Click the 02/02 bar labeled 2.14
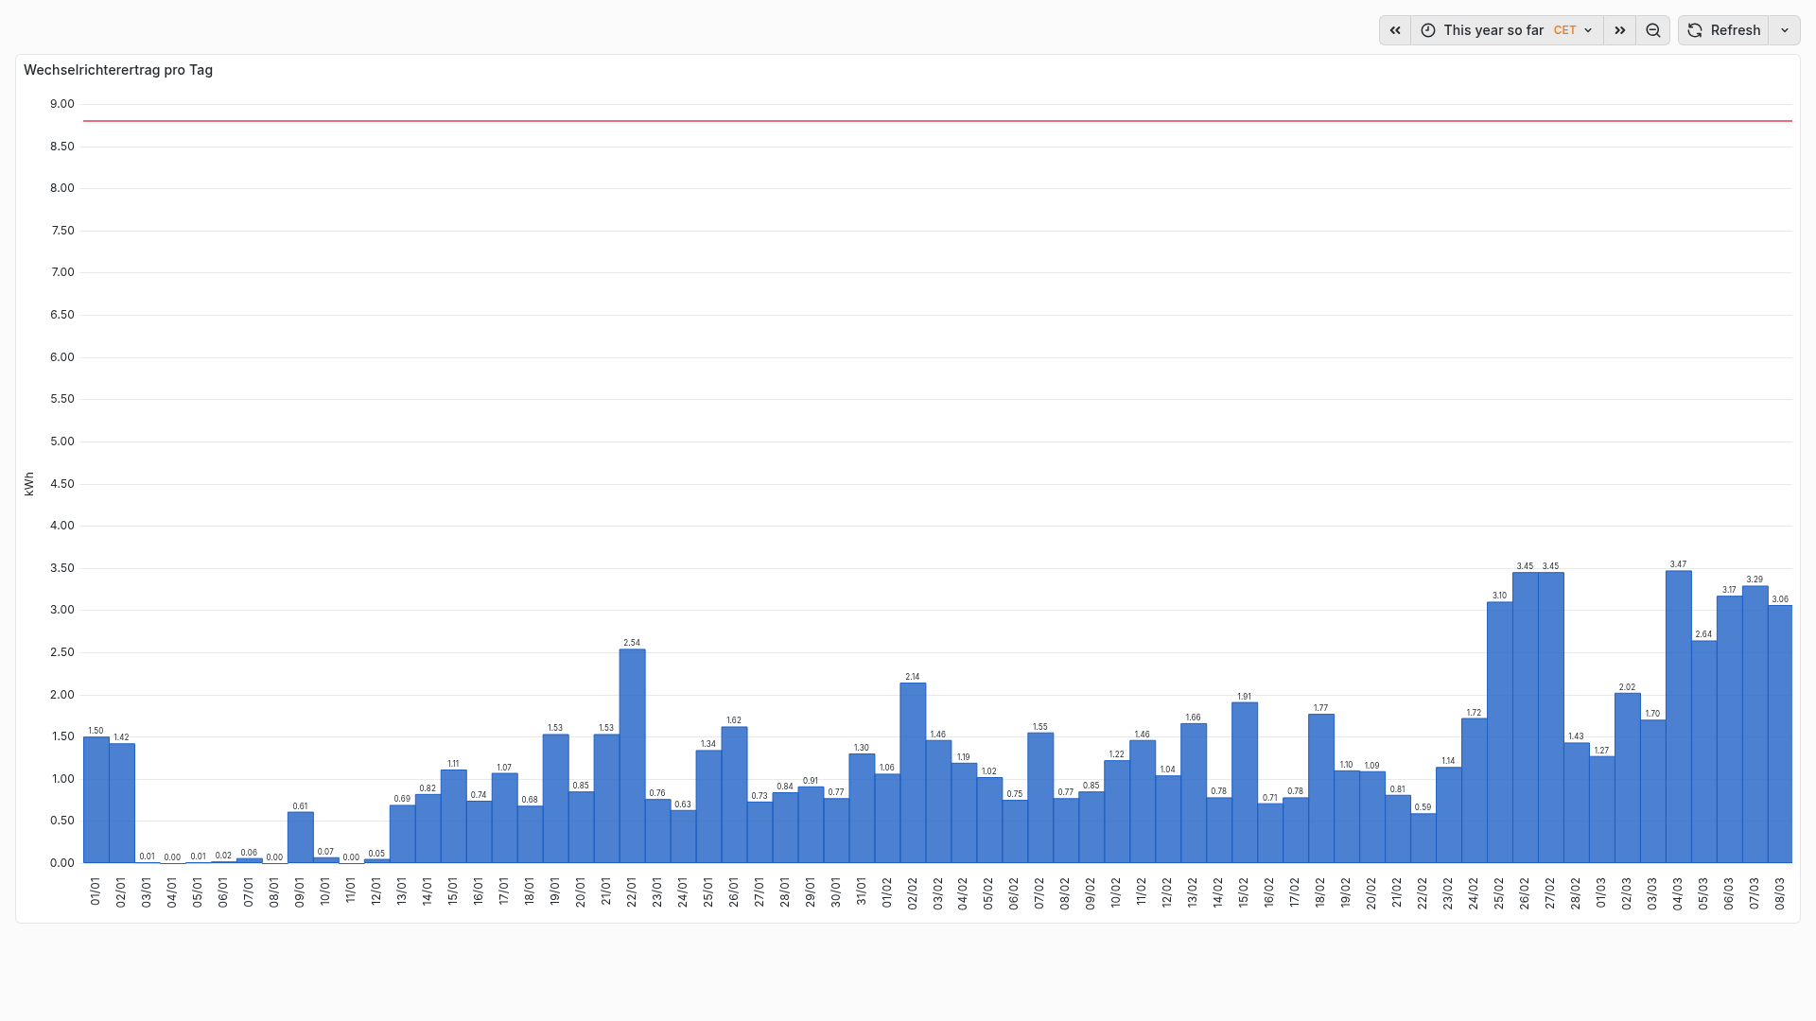 pos(913,773)
